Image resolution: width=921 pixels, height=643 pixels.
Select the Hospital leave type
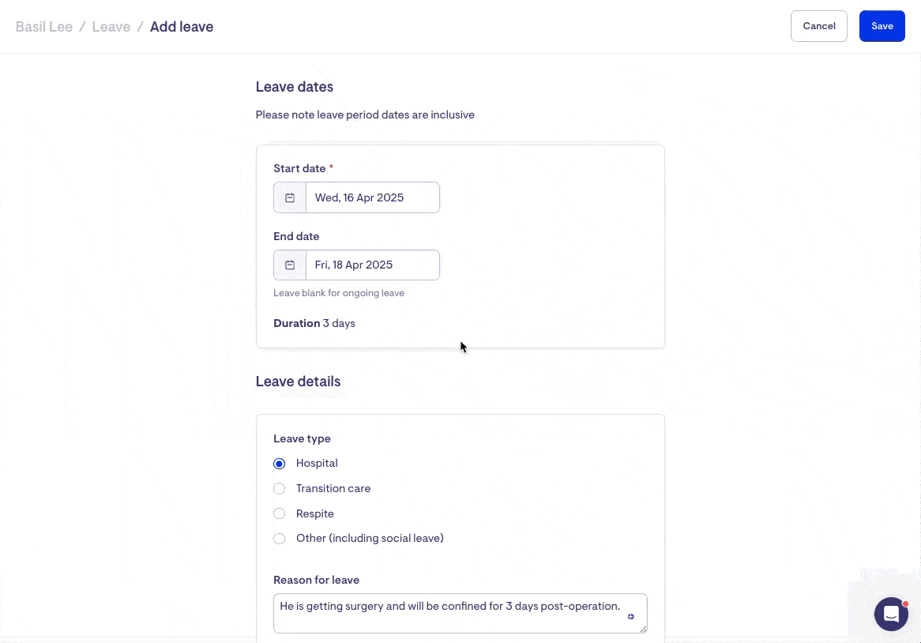[x=279, y=464]
